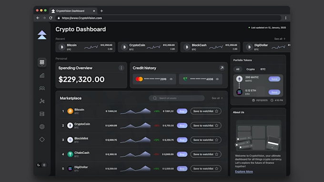Click the 200 MATIC token icon
Screen dimensions: 324x182
point(239,79)
